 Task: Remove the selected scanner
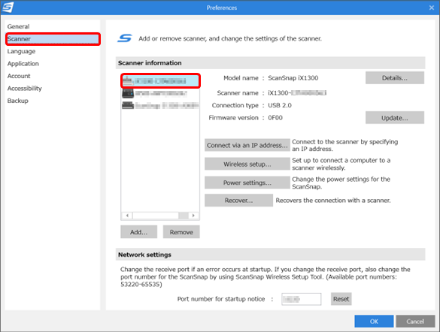click(x=181, y=232)
